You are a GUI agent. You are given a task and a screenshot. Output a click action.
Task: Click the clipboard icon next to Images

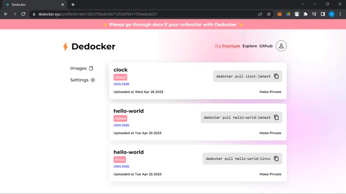91,68
